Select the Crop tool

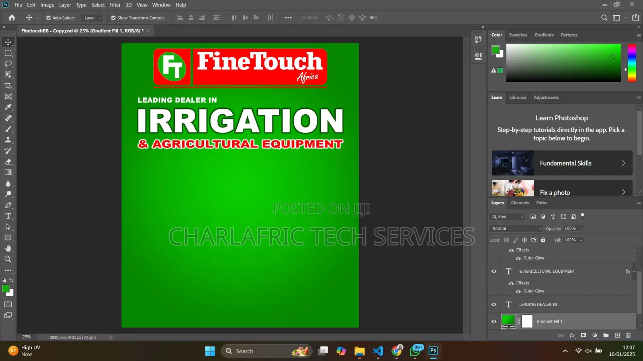point(8,85)
